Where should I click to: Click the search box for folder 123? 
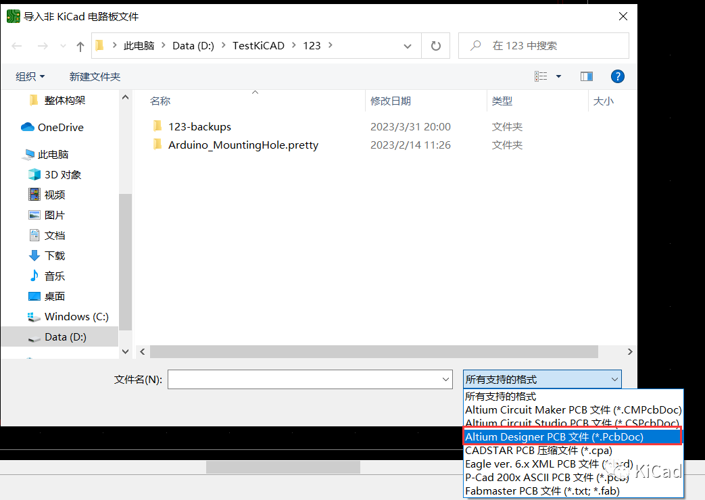coord(543,46)
